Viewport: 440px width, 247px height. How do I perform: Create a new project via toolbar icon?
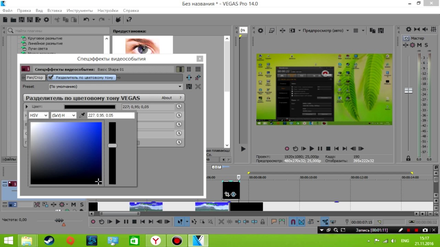click(5, 20)
